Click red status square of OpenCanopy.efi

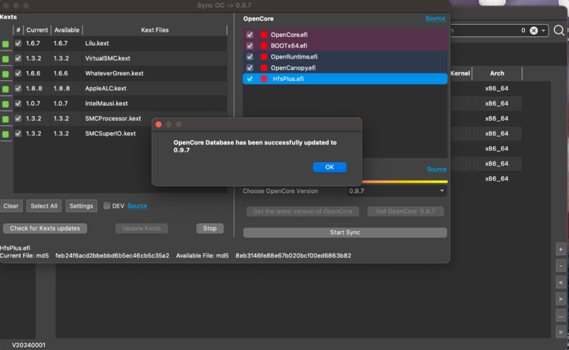pyautogui.click(x=264, y=68)
